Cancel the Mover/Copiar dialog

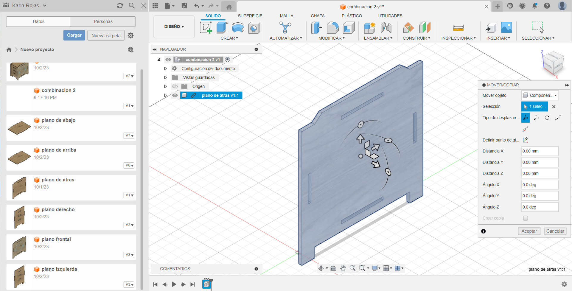click(555, 231)
